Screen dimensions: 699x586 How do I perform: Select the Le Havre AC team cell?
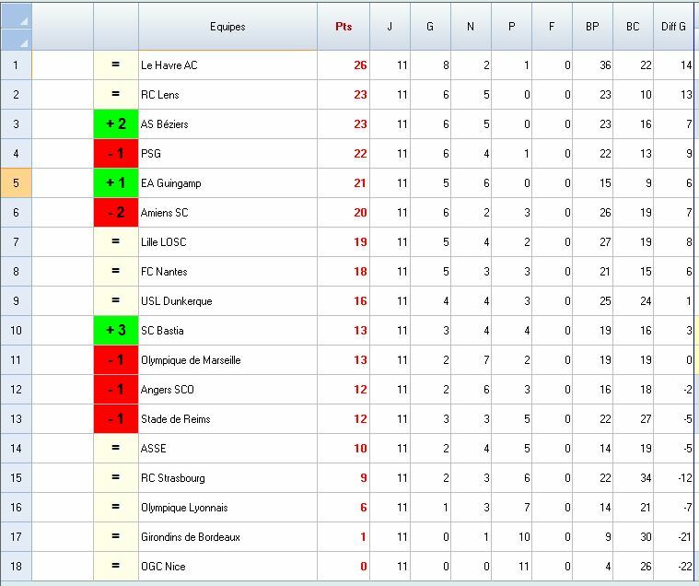(x=227, y=65)
